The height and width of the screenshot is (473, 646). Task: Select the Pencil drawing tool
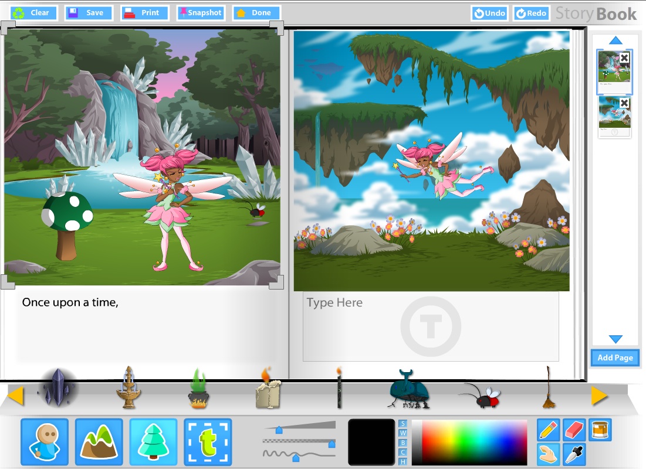pyautogui.click(x=547, y=430)
